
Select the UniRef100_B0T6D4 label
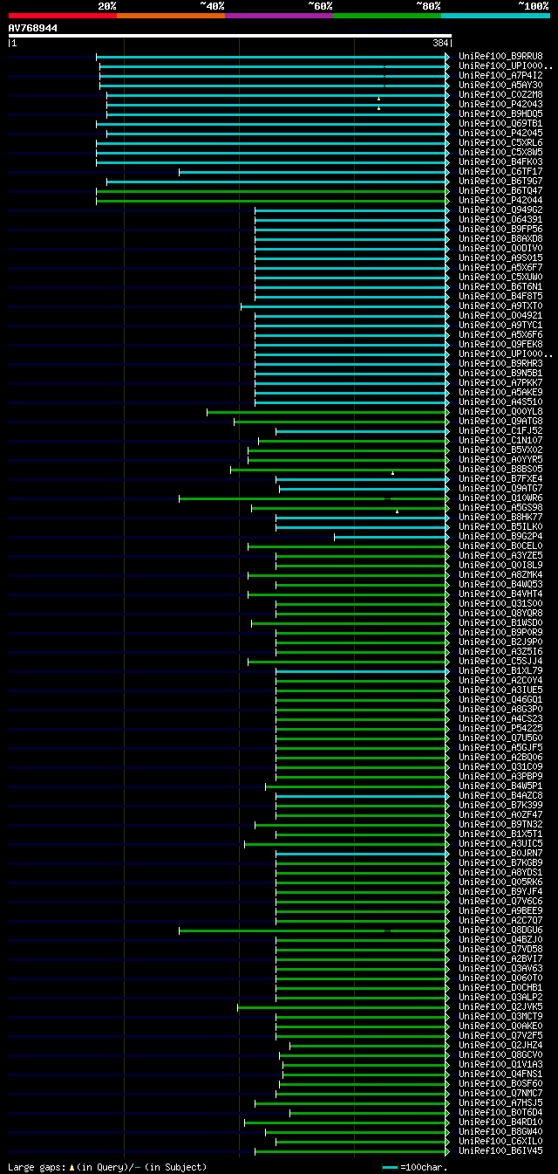point(500,1113)
